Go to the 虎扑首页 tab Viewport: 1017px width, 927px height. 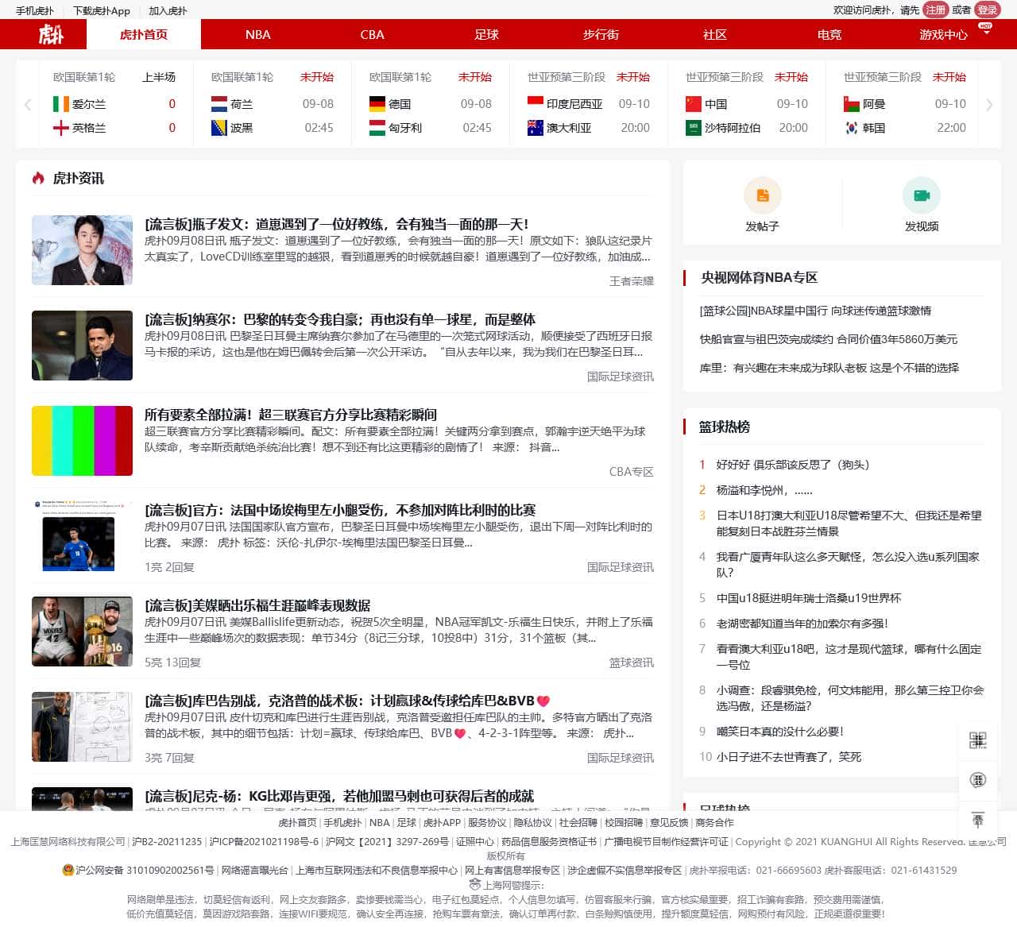click(144, 34)
